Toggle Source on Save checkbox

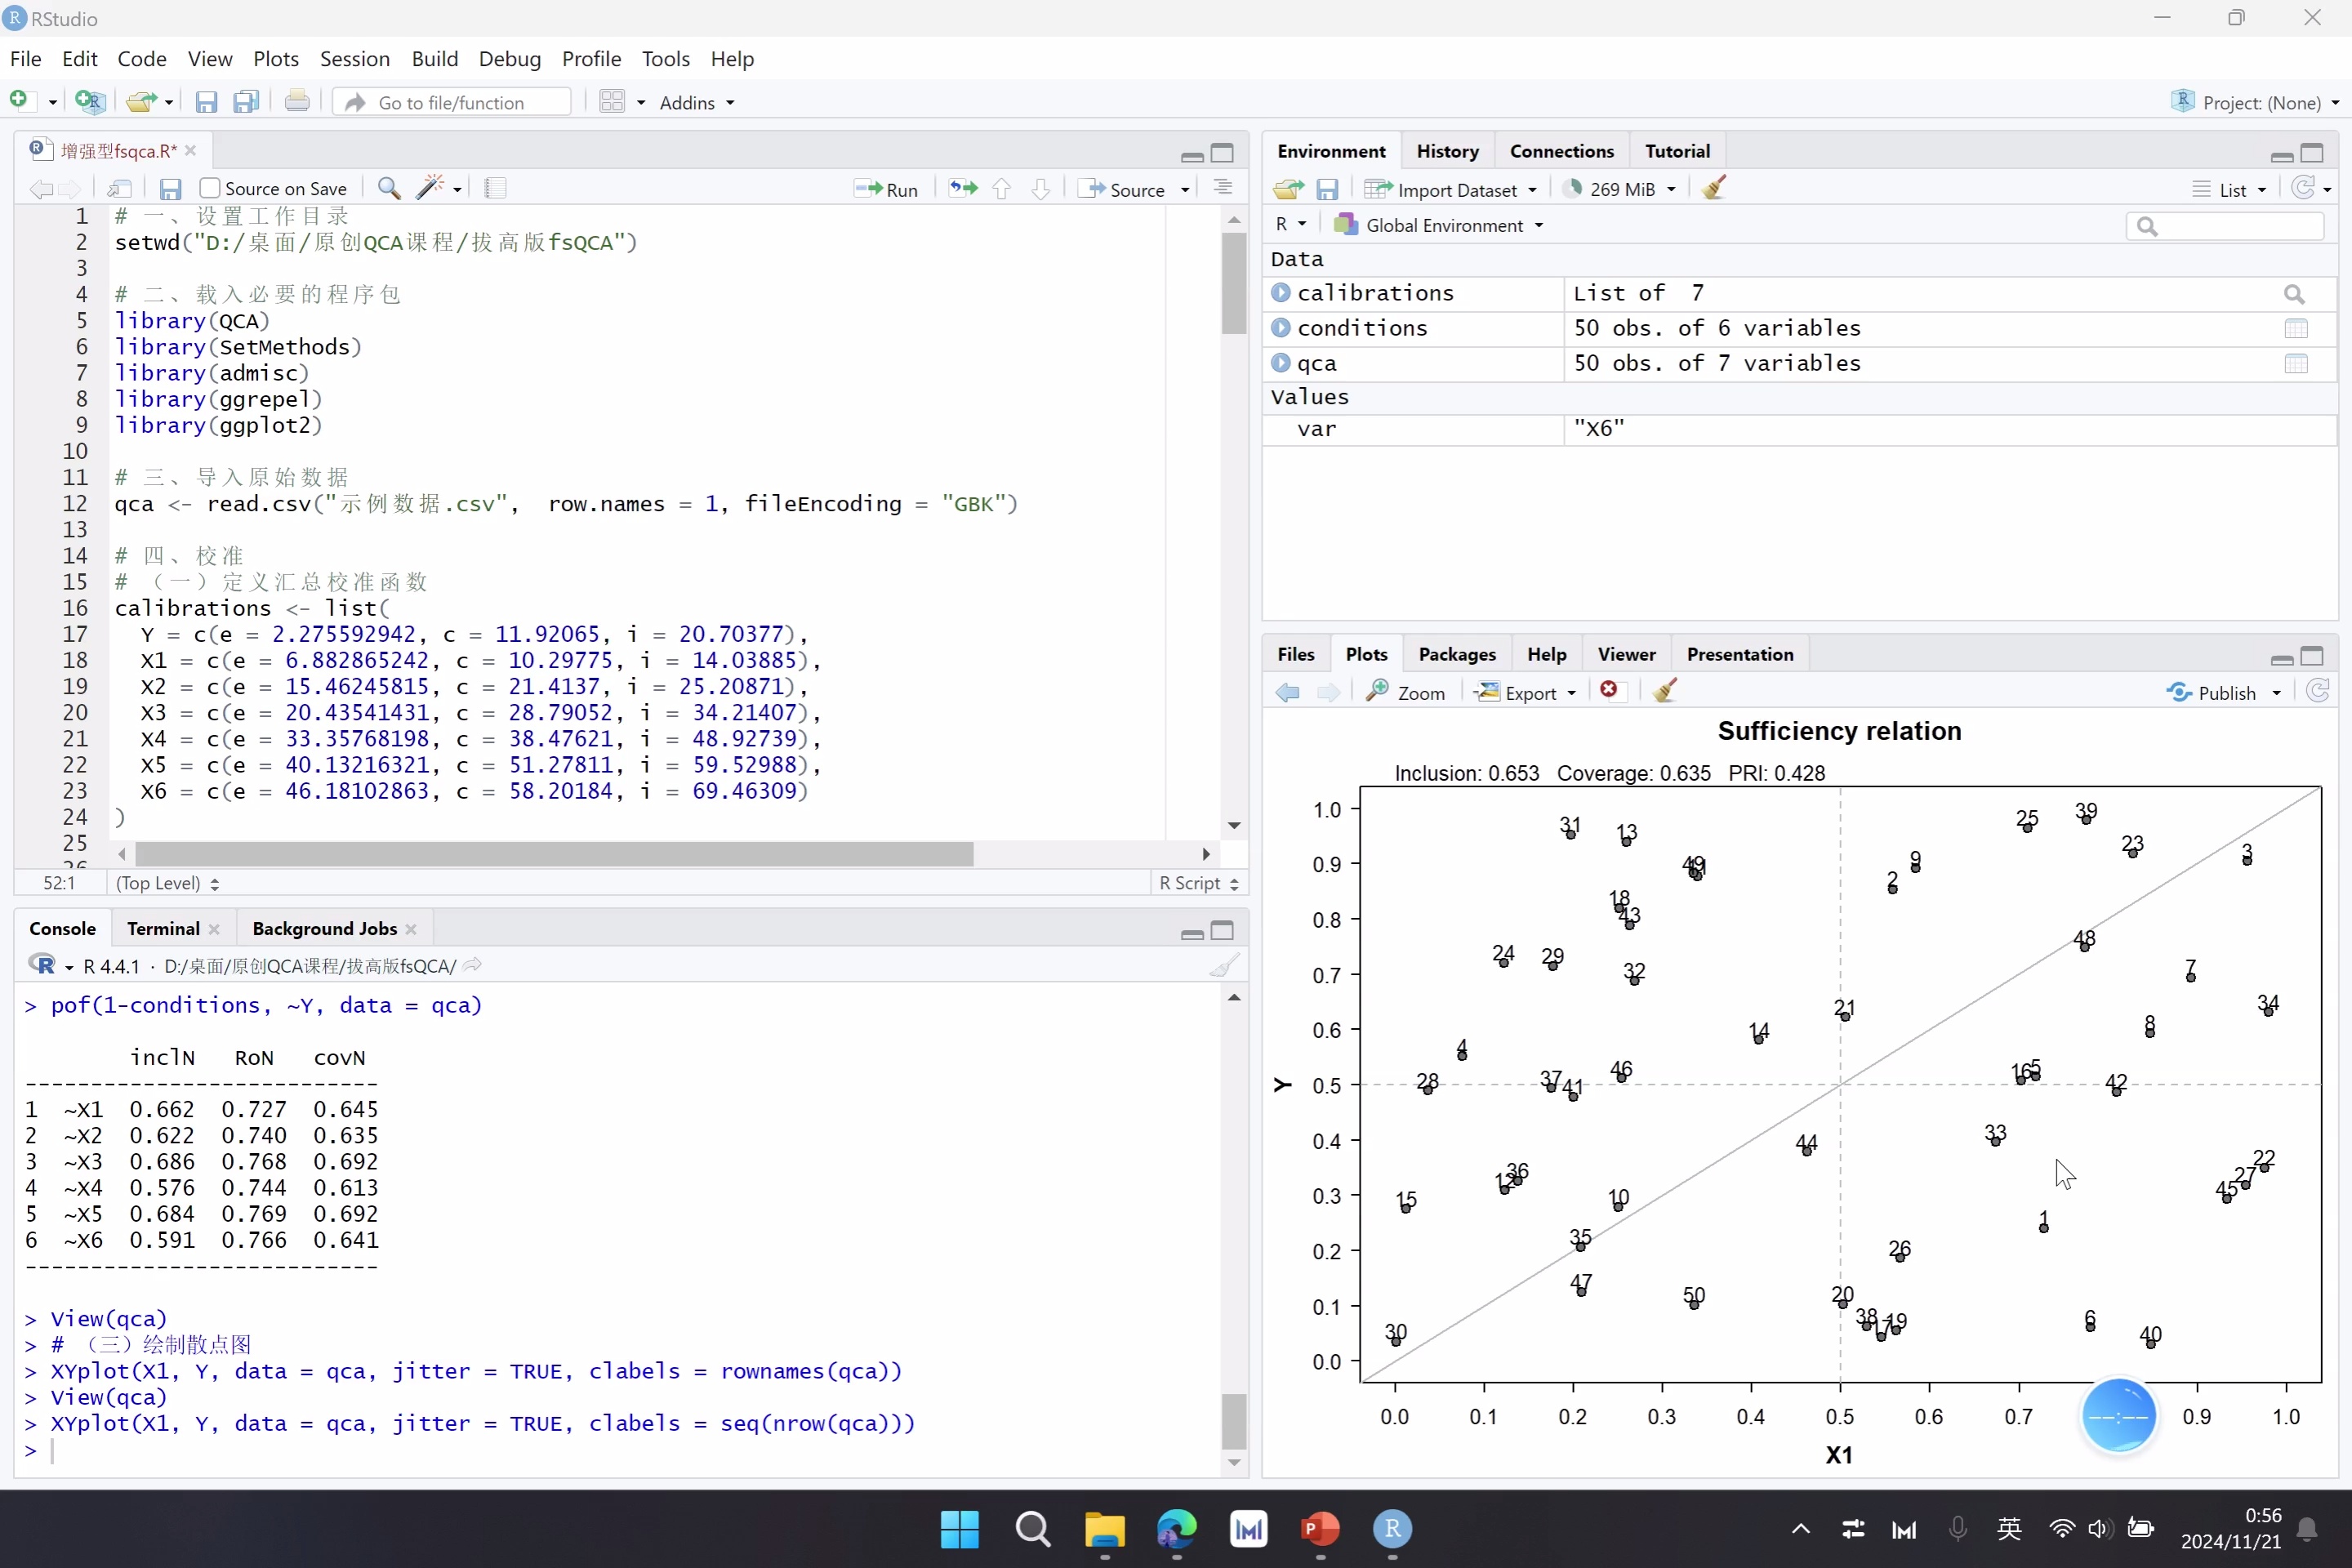(x=210, y=188)
